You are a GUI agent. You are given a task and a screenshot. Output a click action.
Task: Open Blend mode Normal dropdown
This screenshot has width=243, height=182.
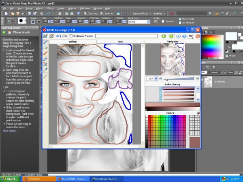point(148,22)
